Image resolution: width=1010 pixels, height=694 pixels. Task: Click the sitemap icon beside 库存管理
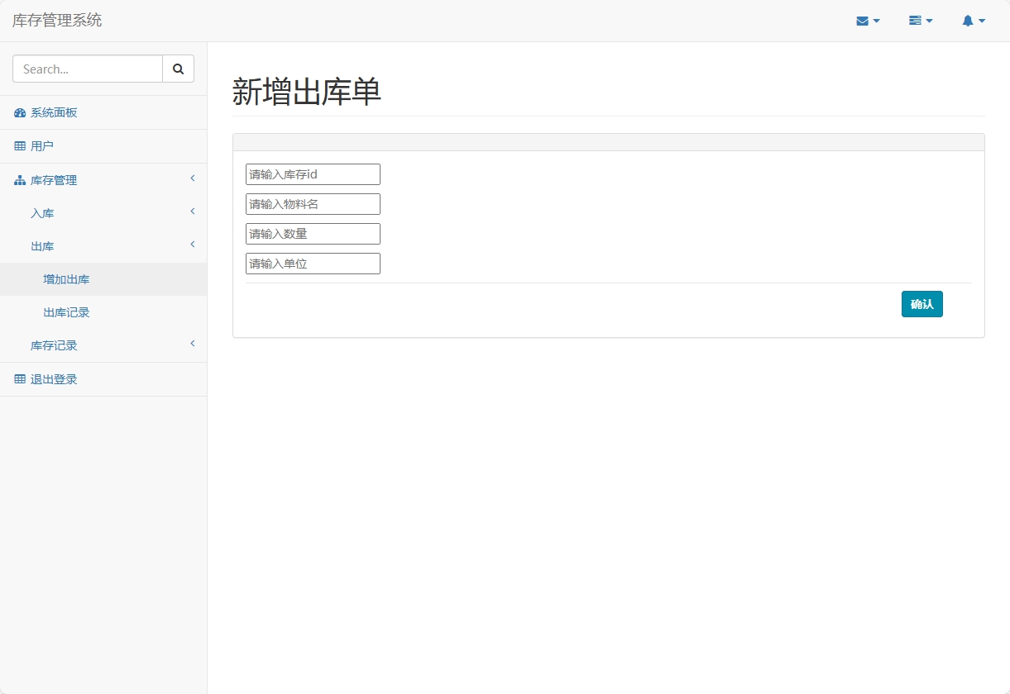[x=18, y=179]
